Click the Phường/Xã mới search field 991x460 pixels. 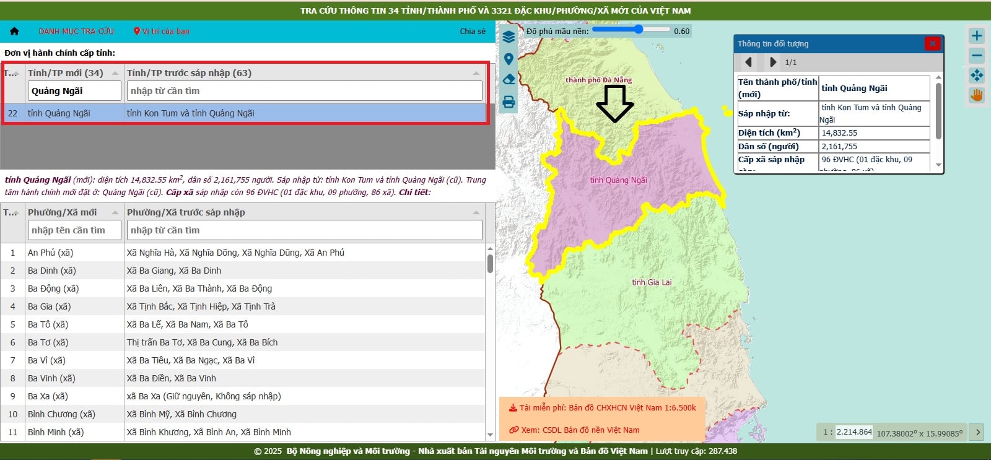tap(74, 230)
